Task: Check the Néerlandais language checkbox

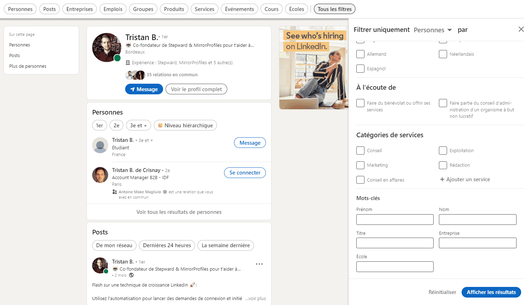Action: tap(443, 54)
